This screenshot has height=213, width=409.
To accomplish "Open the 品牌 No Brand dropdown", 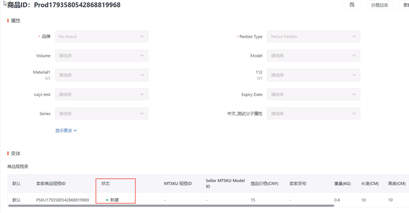I will tap(102, 37).
